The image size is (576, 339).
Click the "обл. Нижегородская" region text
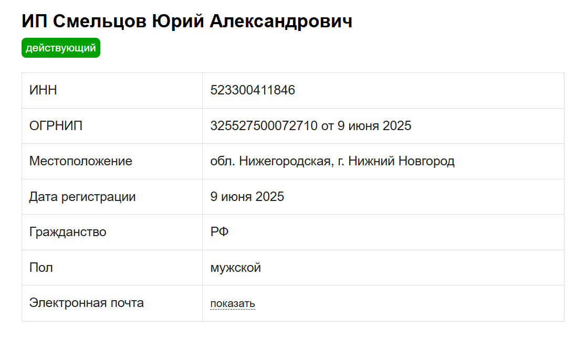pos(270,161)
